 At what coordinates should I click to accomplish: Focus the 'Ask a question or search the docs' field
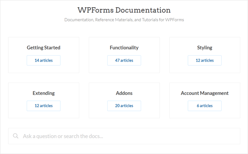pos(124,136)
